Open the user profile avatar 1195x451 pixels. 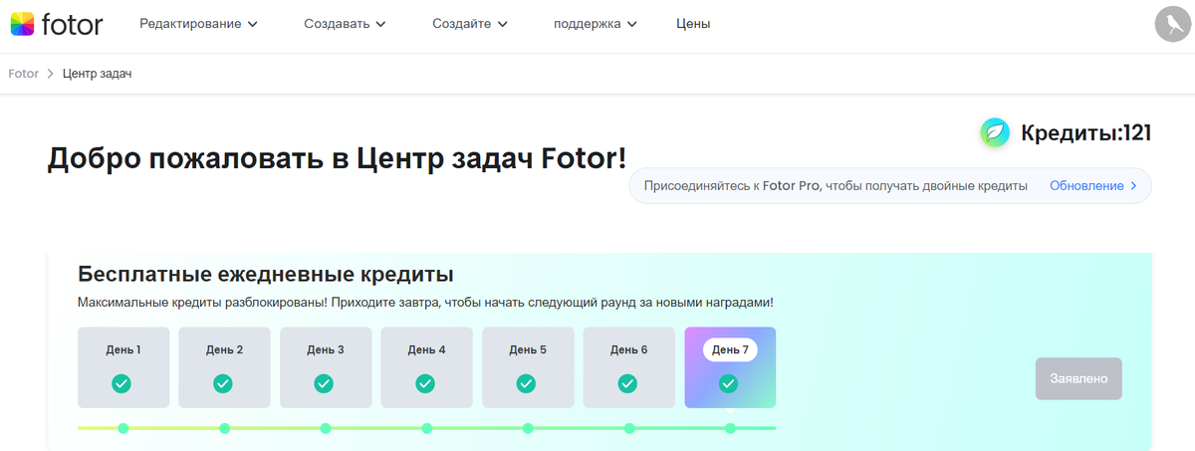coord(1172,24)
